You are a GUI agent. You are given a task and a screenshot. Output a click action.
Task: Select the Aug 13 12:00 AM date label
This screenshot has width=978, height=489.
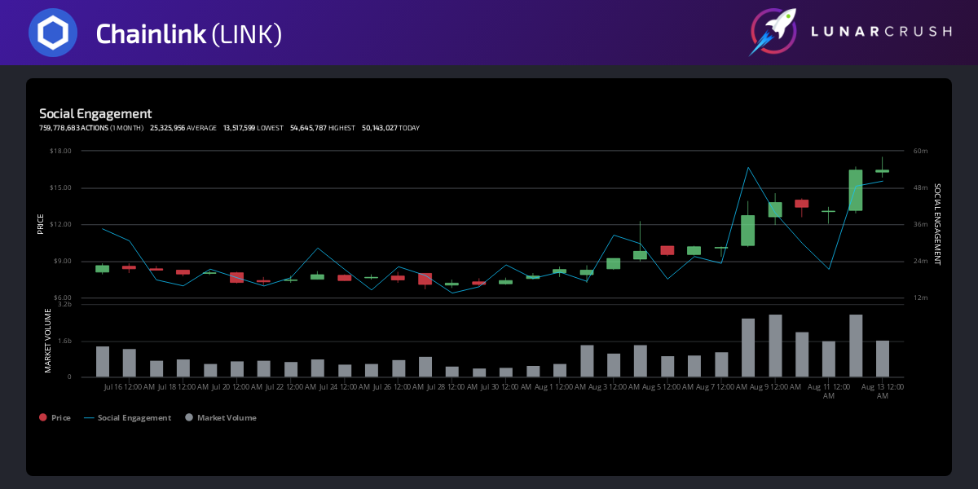[882, 390]
